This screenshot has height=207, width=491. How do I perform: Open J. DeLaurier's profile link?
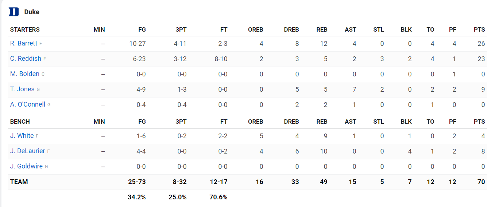coord(28,151)
